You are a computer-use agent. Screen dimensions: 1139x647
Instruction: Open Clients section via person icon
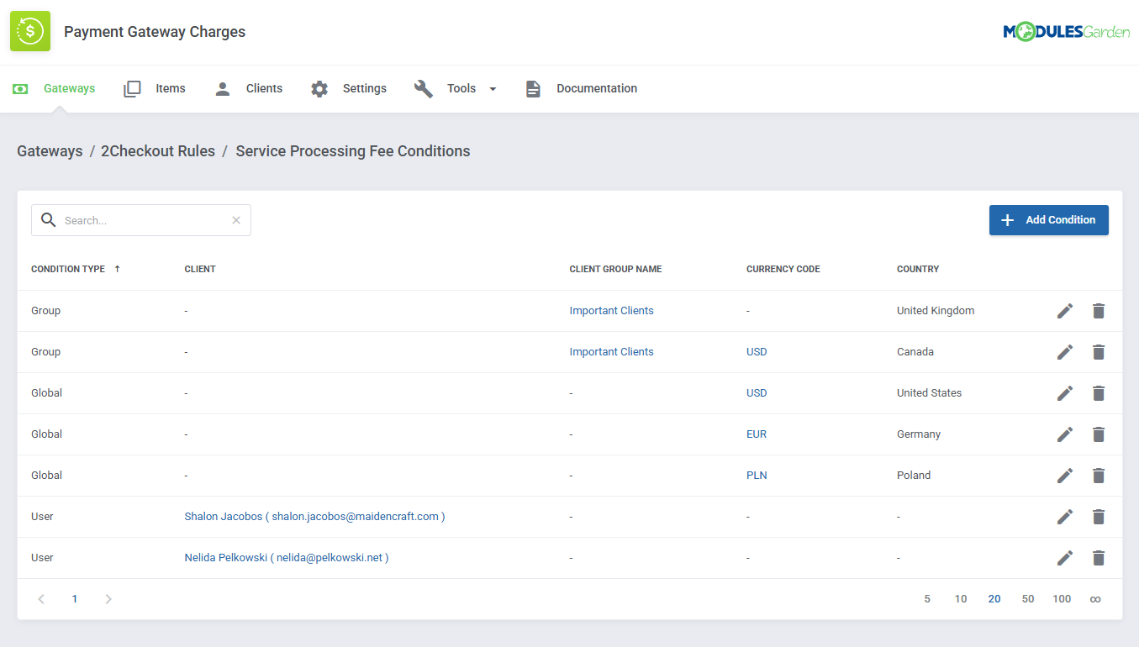pyautogui.click(x=221, y=87)
